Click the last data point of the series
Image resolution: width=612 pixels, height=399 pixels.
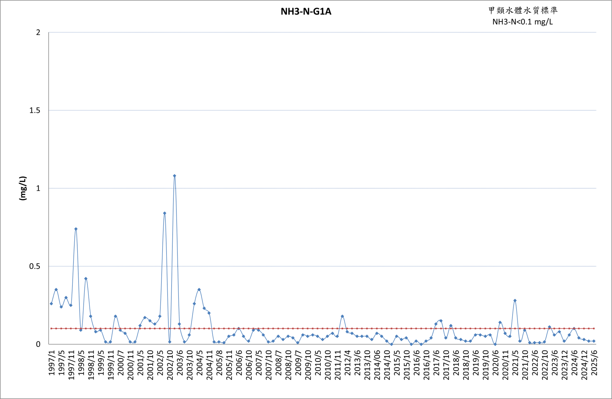pos(594,341)
